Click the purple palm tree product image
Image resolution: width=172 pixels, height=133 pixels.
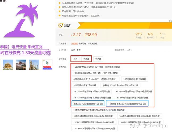pyautogui.click(x=21, y=21)
